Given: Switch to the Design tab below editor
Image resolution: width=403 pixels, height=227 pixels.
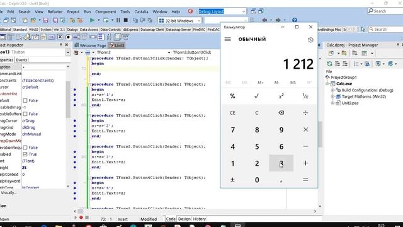Looking at the screenshot, I should 184,219.
